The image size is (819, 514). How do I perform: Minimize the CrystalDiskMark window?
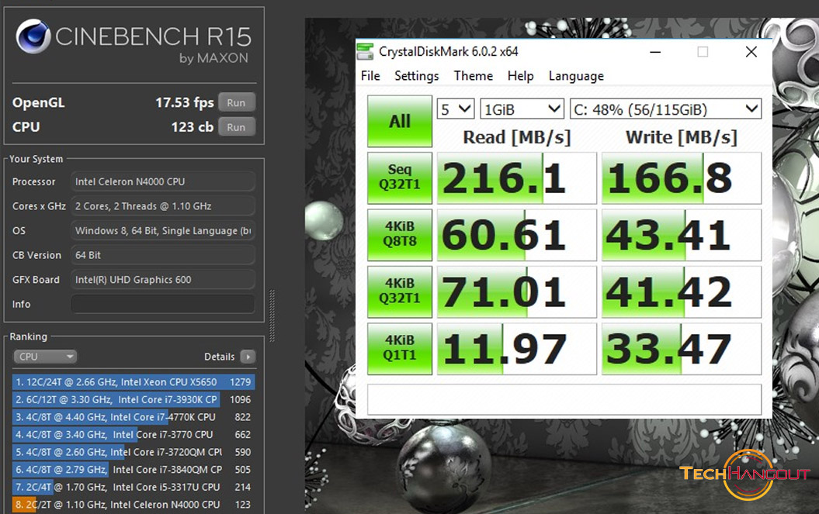[655, 52]
